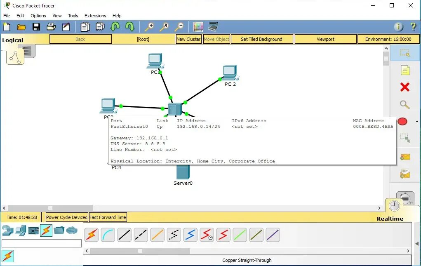Select the End Devices category icon
The width and height of the screenshot is (421, 266).
21,230
